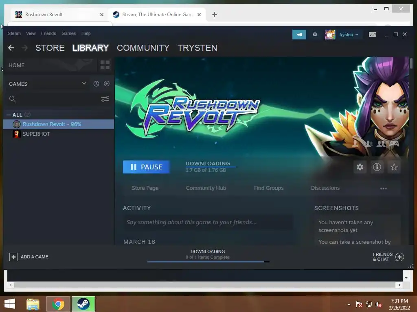The height and width of the screenshot is (312, 417).
Task: Open the Store Page link
Action: 145,188
